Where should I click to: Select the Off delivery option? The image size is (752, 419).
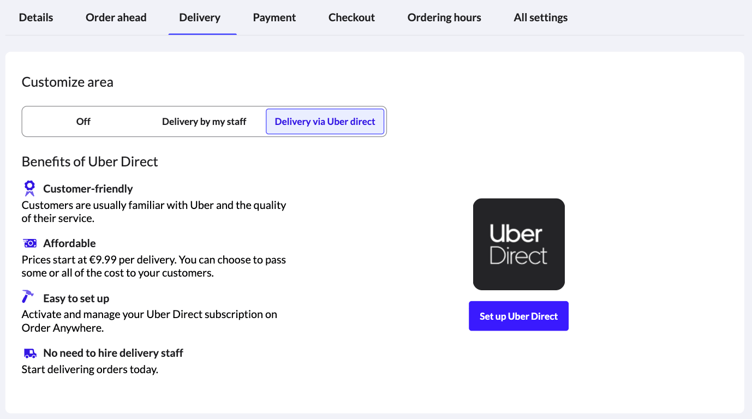click(x=83, y=121)
